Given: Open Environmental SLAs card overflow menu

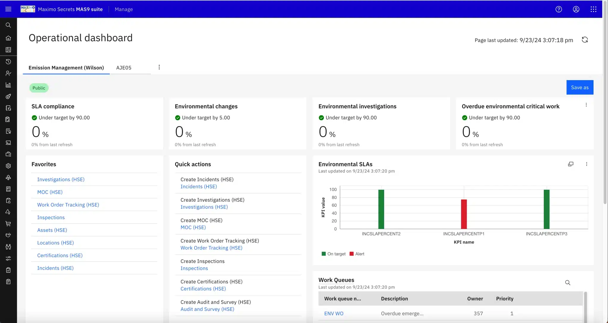Looking at the screenshot, I should point(587,164).
